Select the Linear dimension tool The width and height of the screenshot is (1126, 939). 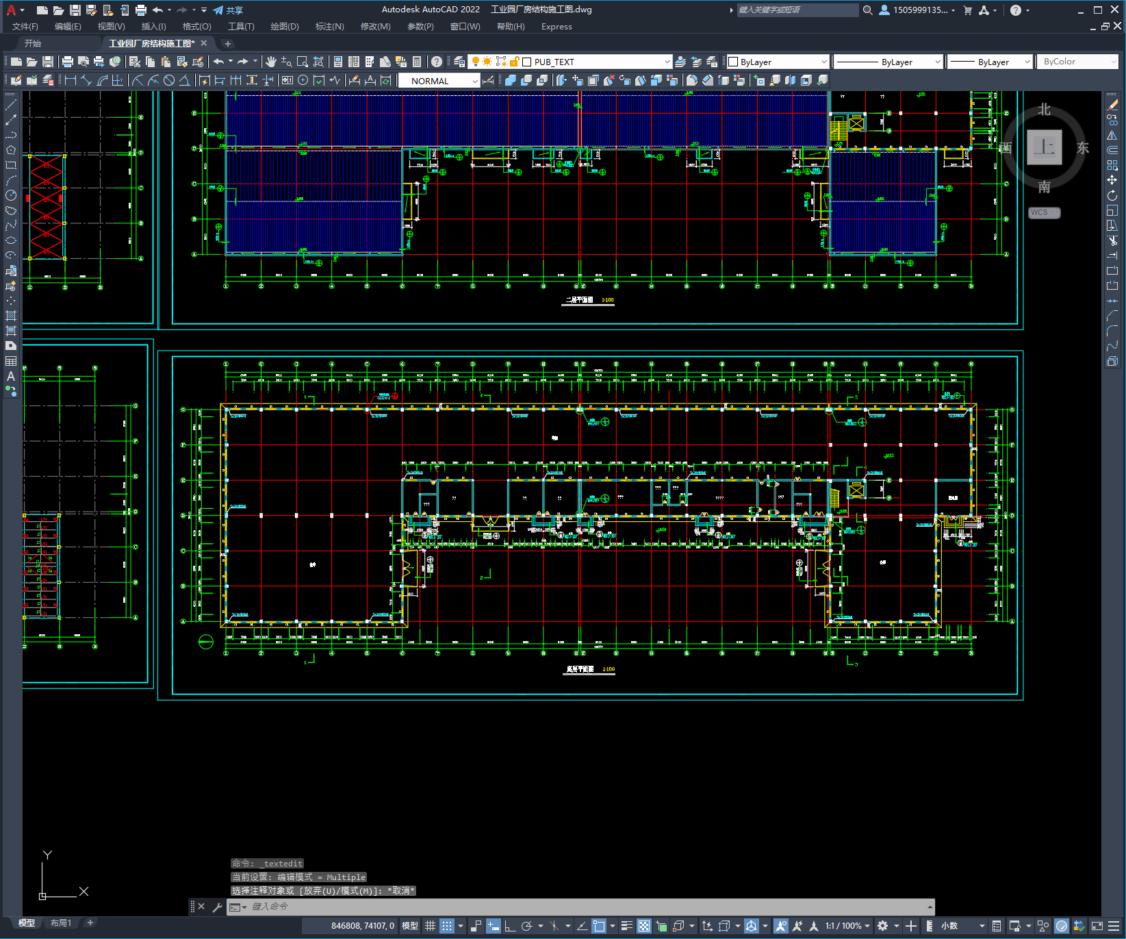point(70,80)
